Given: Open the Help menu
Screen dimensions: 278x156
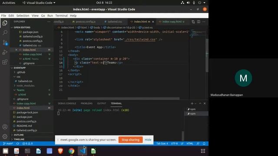Looking at the screenshot, I should click(73, 16).
